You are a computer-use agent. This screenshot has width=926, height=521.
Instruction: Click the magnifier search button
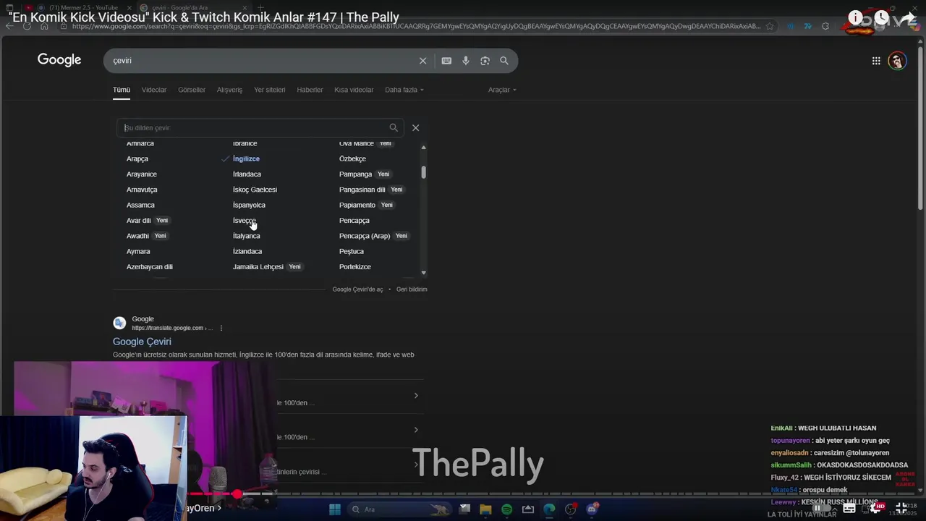coord(504,61)
